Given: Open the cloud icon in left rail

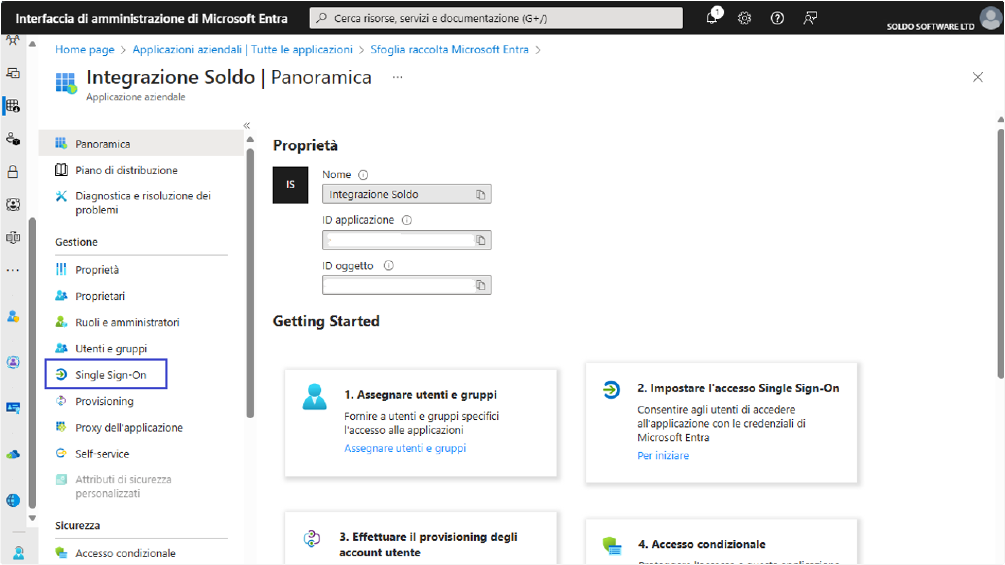Looking at the screenshot, I should (13, 455).
